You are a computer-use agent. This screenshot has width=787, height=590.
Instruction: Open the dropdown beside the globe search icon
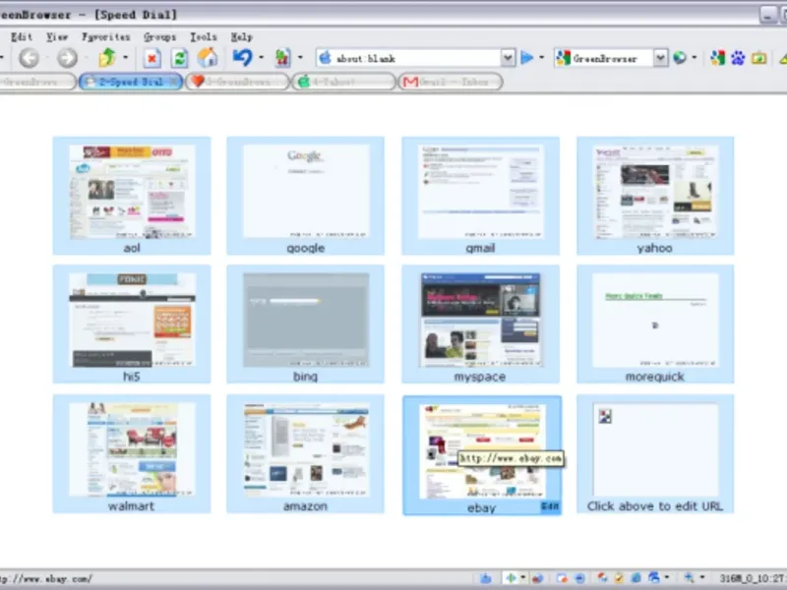695,57
